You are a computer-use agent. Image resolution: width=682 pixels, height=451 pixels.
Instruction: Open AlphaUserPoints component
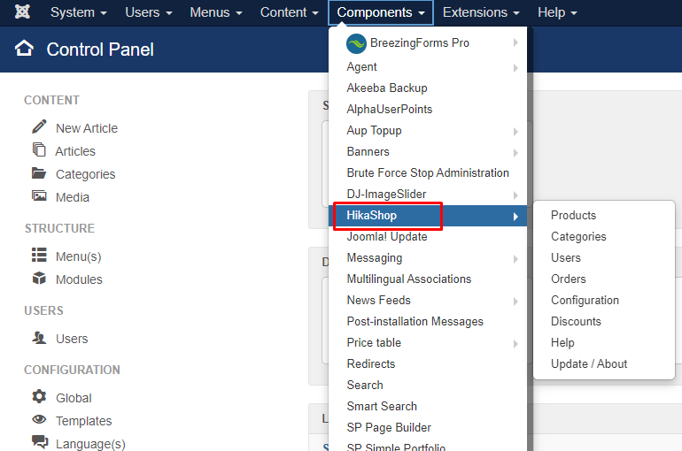(390, 110)
